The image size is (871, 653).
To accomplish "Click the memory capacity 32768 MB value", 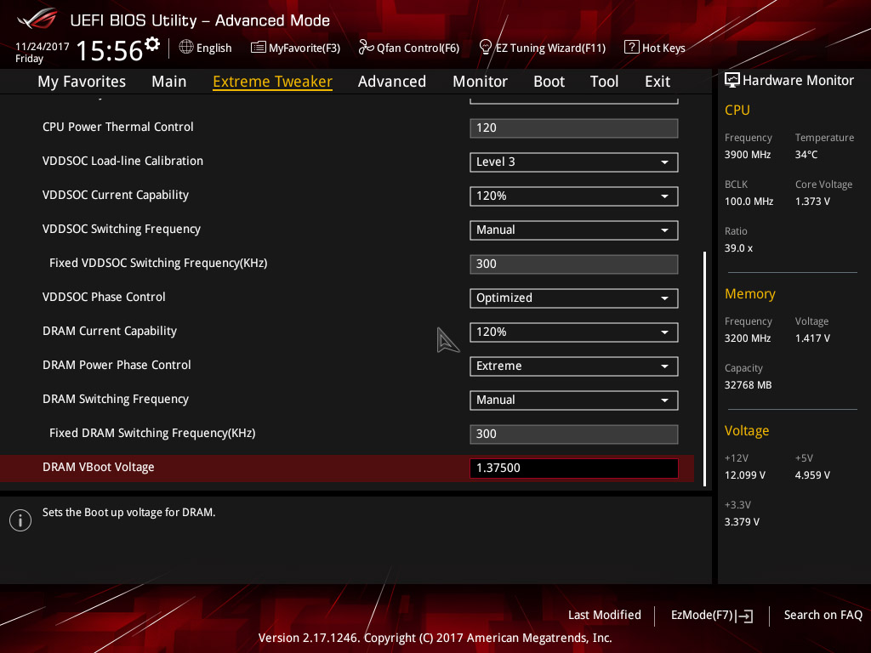I will [748, 385].
